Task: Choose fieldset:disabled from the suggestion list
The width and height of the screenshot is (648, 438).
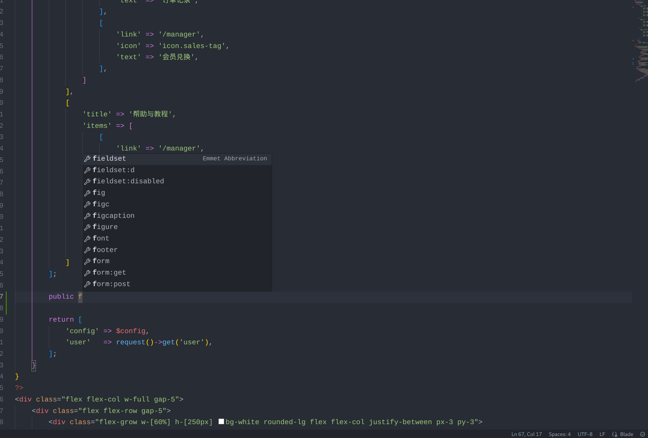Action: [128, 181]
